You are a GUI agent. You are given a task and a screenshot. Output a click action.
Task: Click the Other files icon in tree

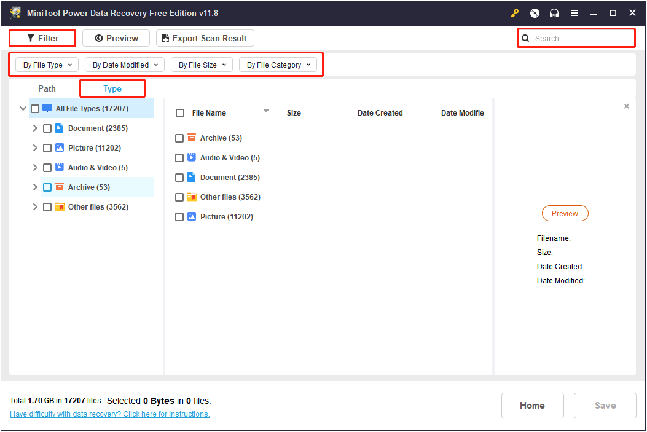tap(60, 206)
